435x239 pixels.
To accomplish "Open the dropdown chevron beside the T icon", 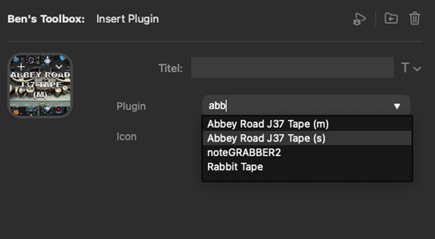I will (x=417, y=68).
